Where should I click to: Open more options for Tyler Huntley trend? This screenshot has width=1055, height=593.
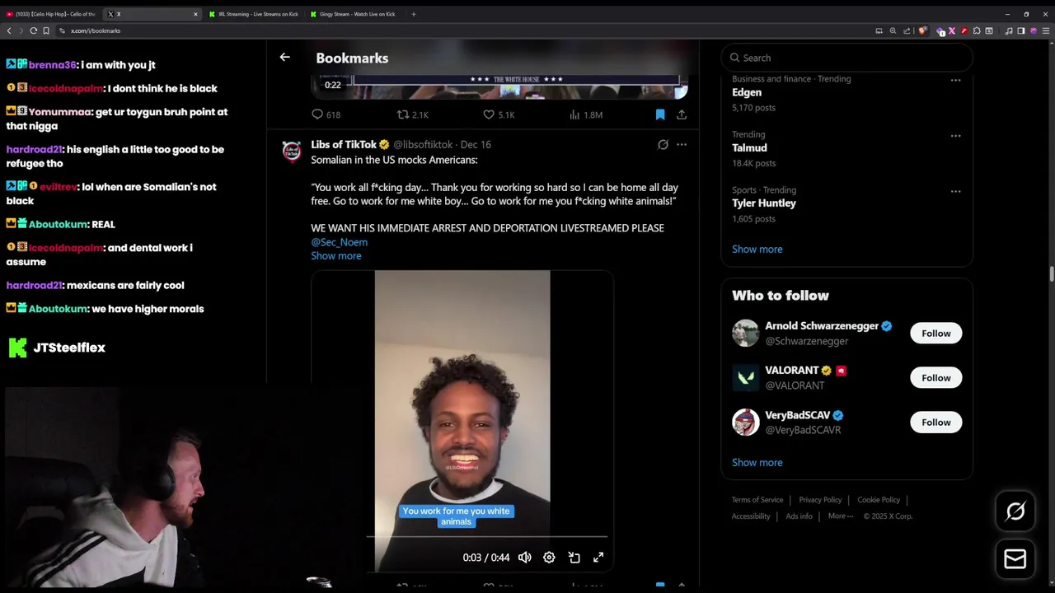(x=955, y=191)
